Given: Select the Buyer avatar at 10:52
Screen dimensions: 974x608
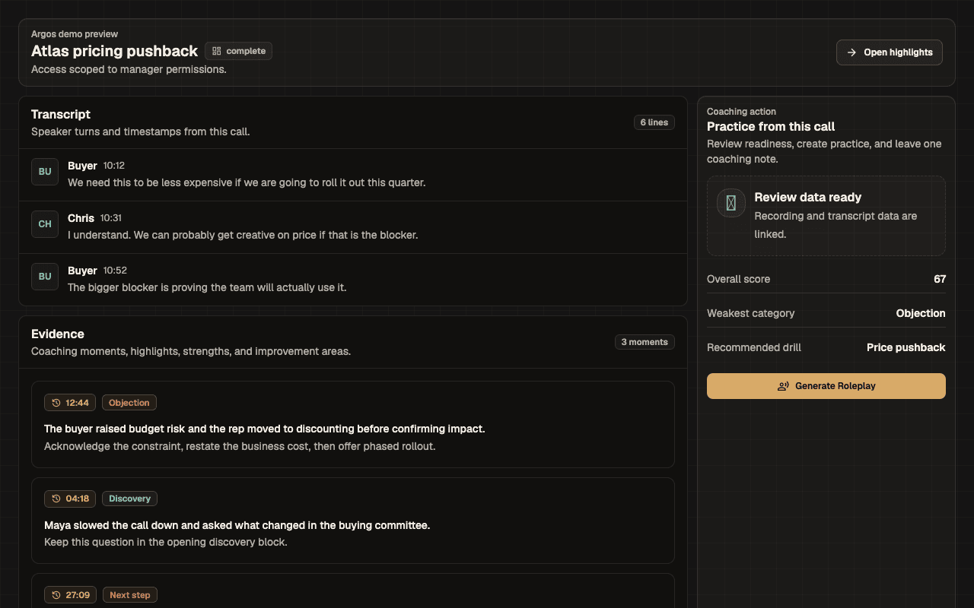Looking at the screenshot, I should 45,277.
